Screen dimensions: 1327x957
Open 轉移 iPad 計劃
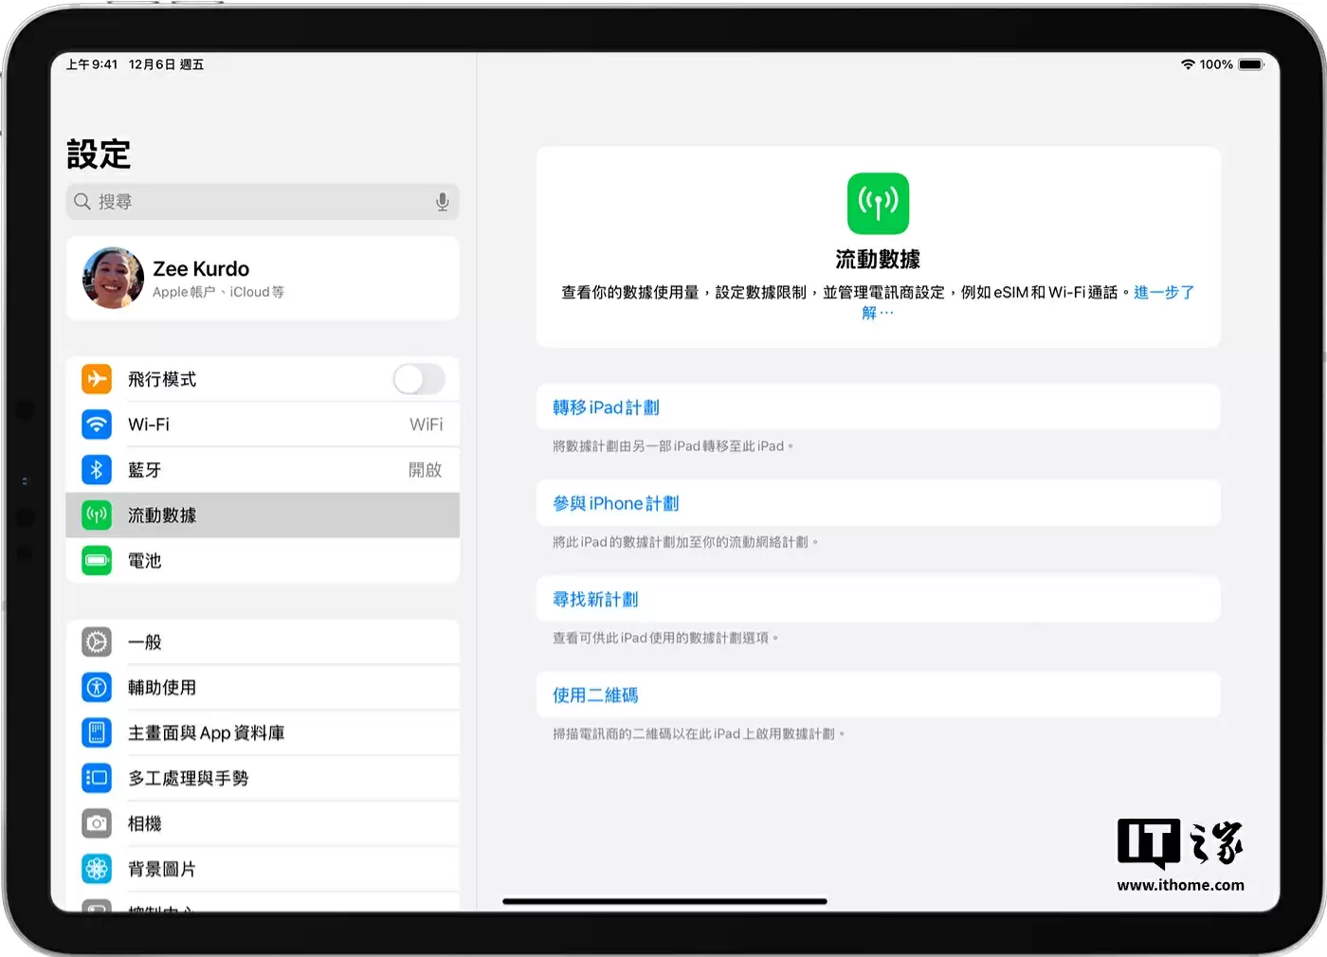(605, 406)
